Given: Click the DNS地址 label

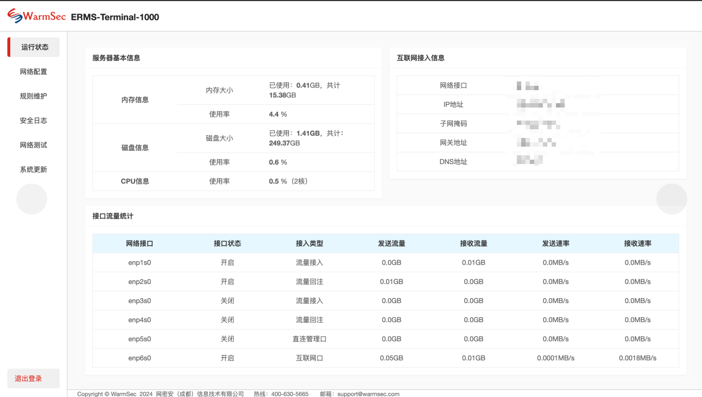Looking at the screenshot, I should tap(453, 162).
